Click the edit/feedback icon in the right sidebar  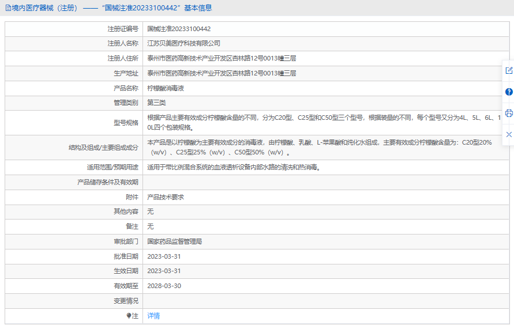509,70
